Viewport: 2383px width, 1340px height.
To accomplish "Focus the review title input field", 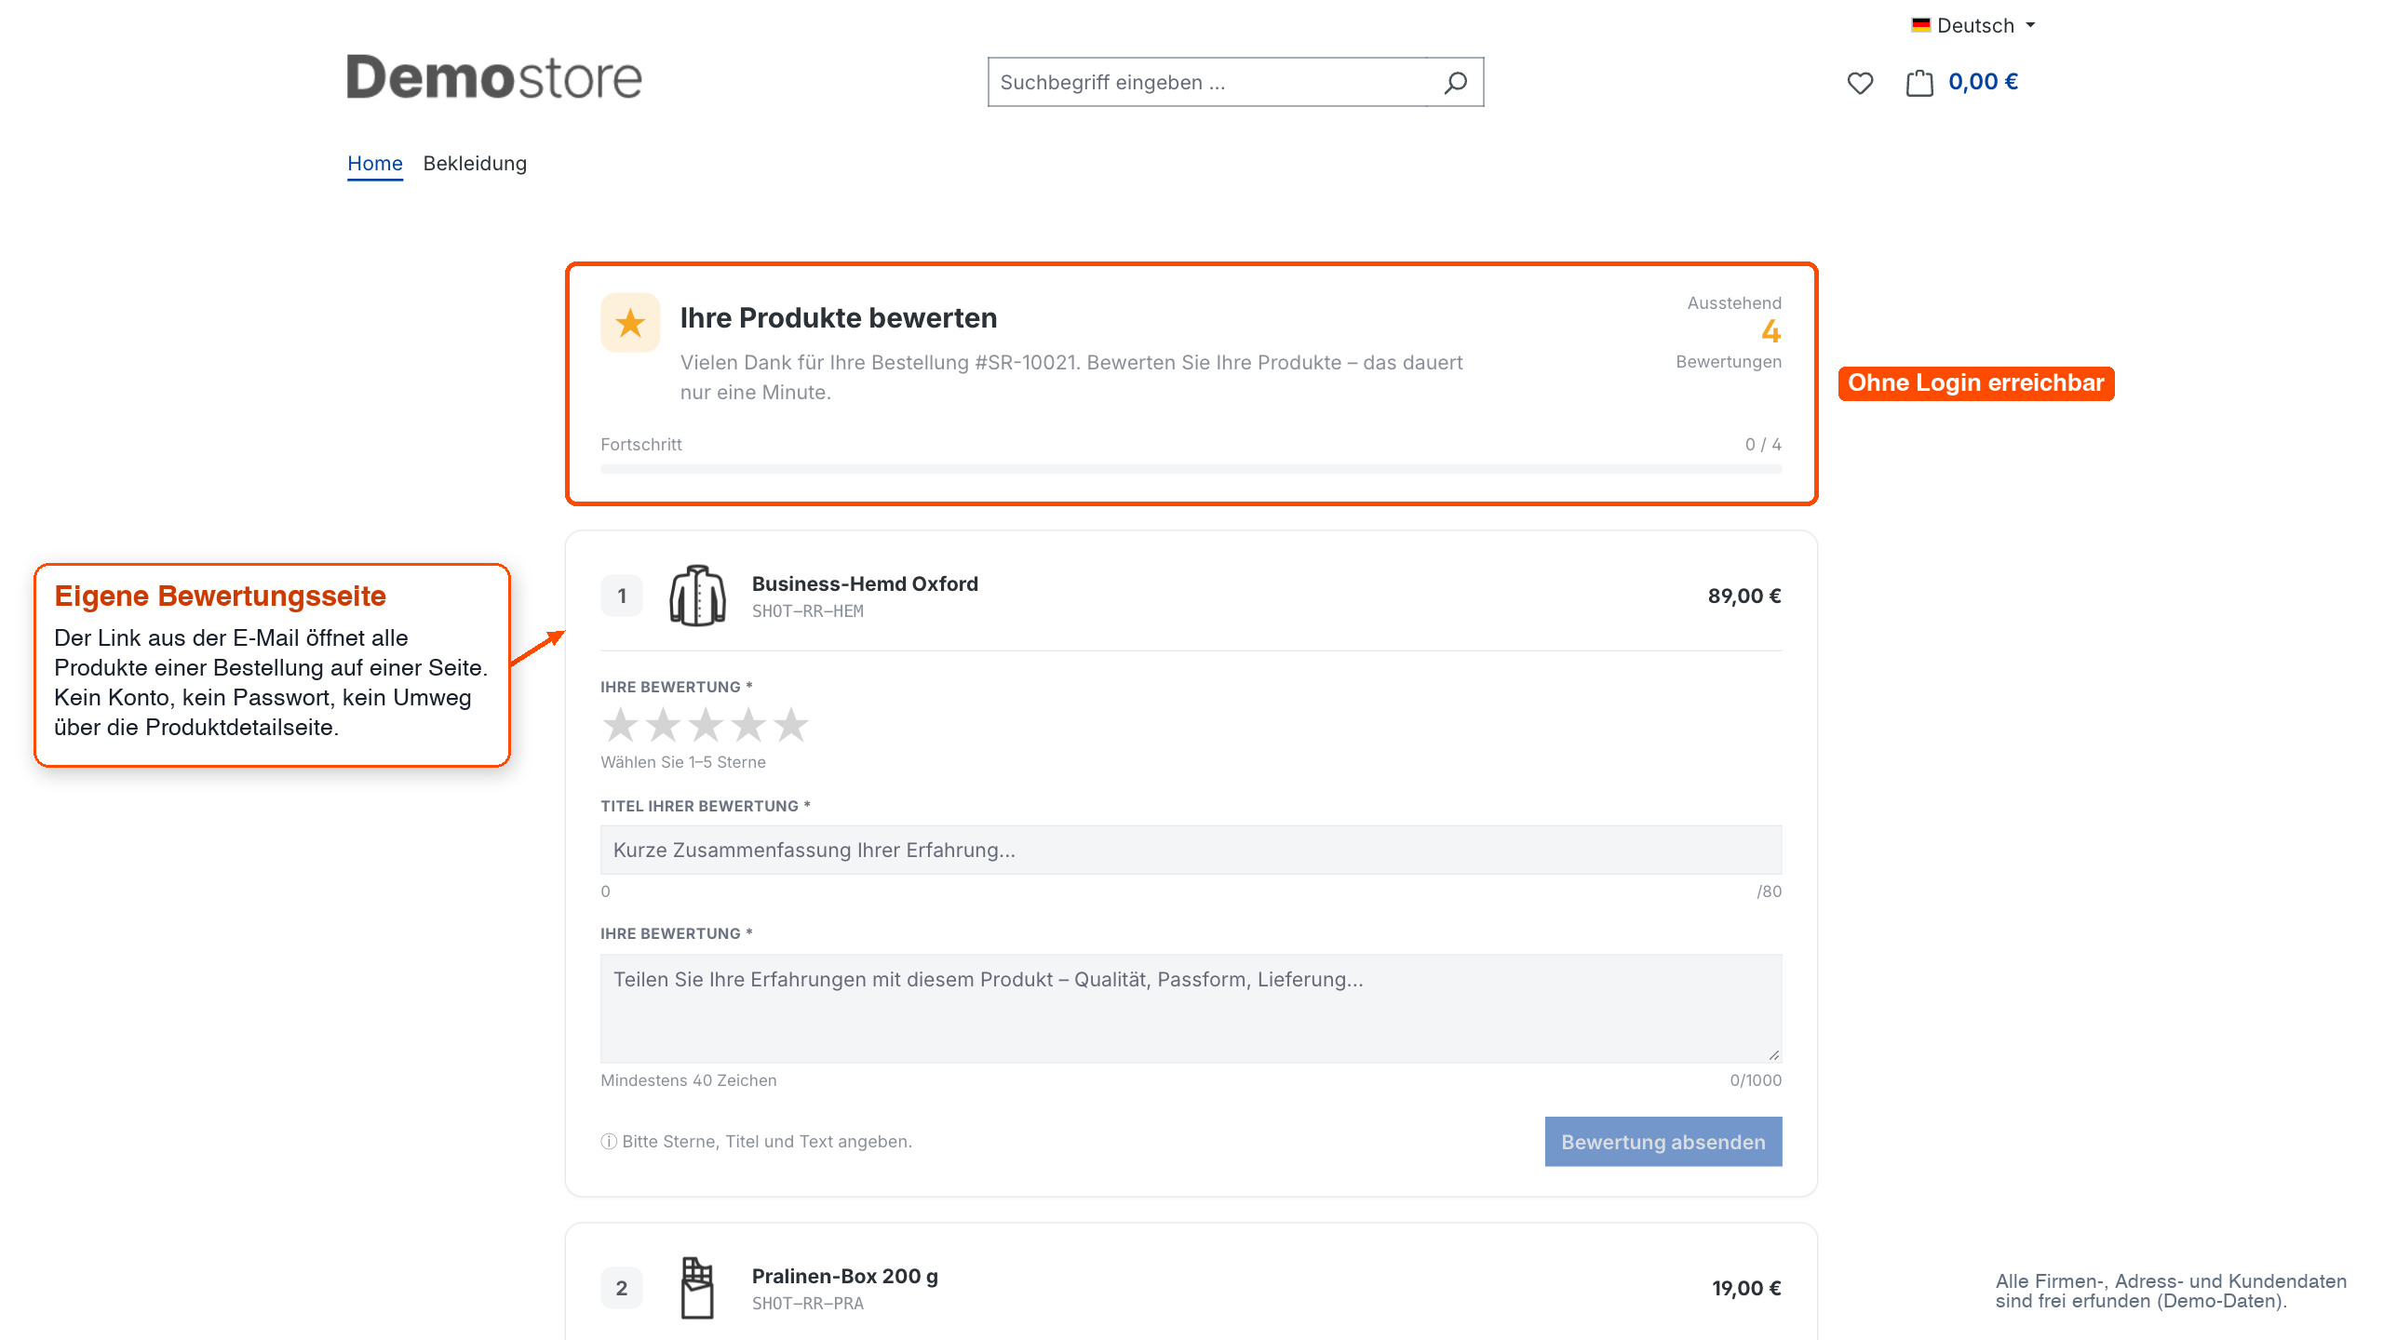I will pyautogui.click(x=1191, y=850).
